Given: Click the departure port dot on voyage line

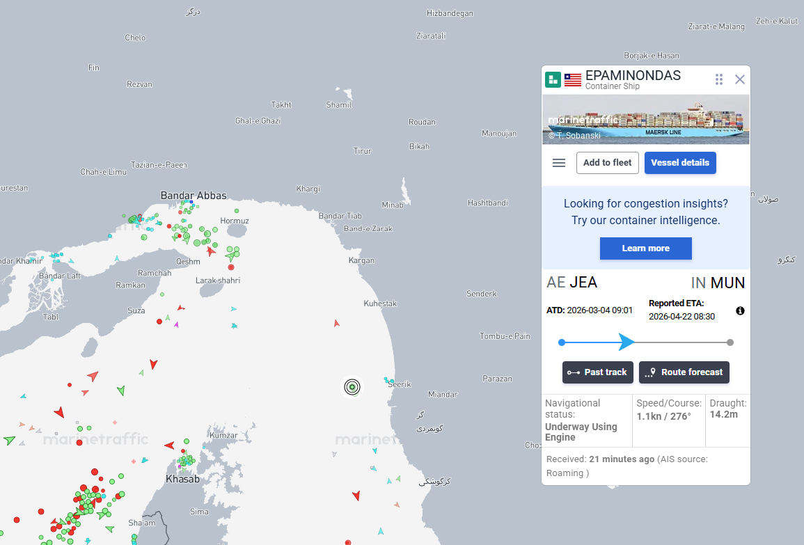Looking at the screenshot, I should coord(562,342).
